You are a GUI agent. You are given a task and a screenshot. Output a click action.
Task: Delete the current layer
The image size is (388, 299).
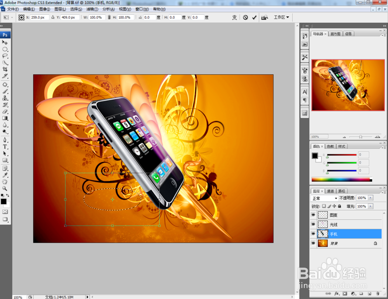tap(378, 294)
